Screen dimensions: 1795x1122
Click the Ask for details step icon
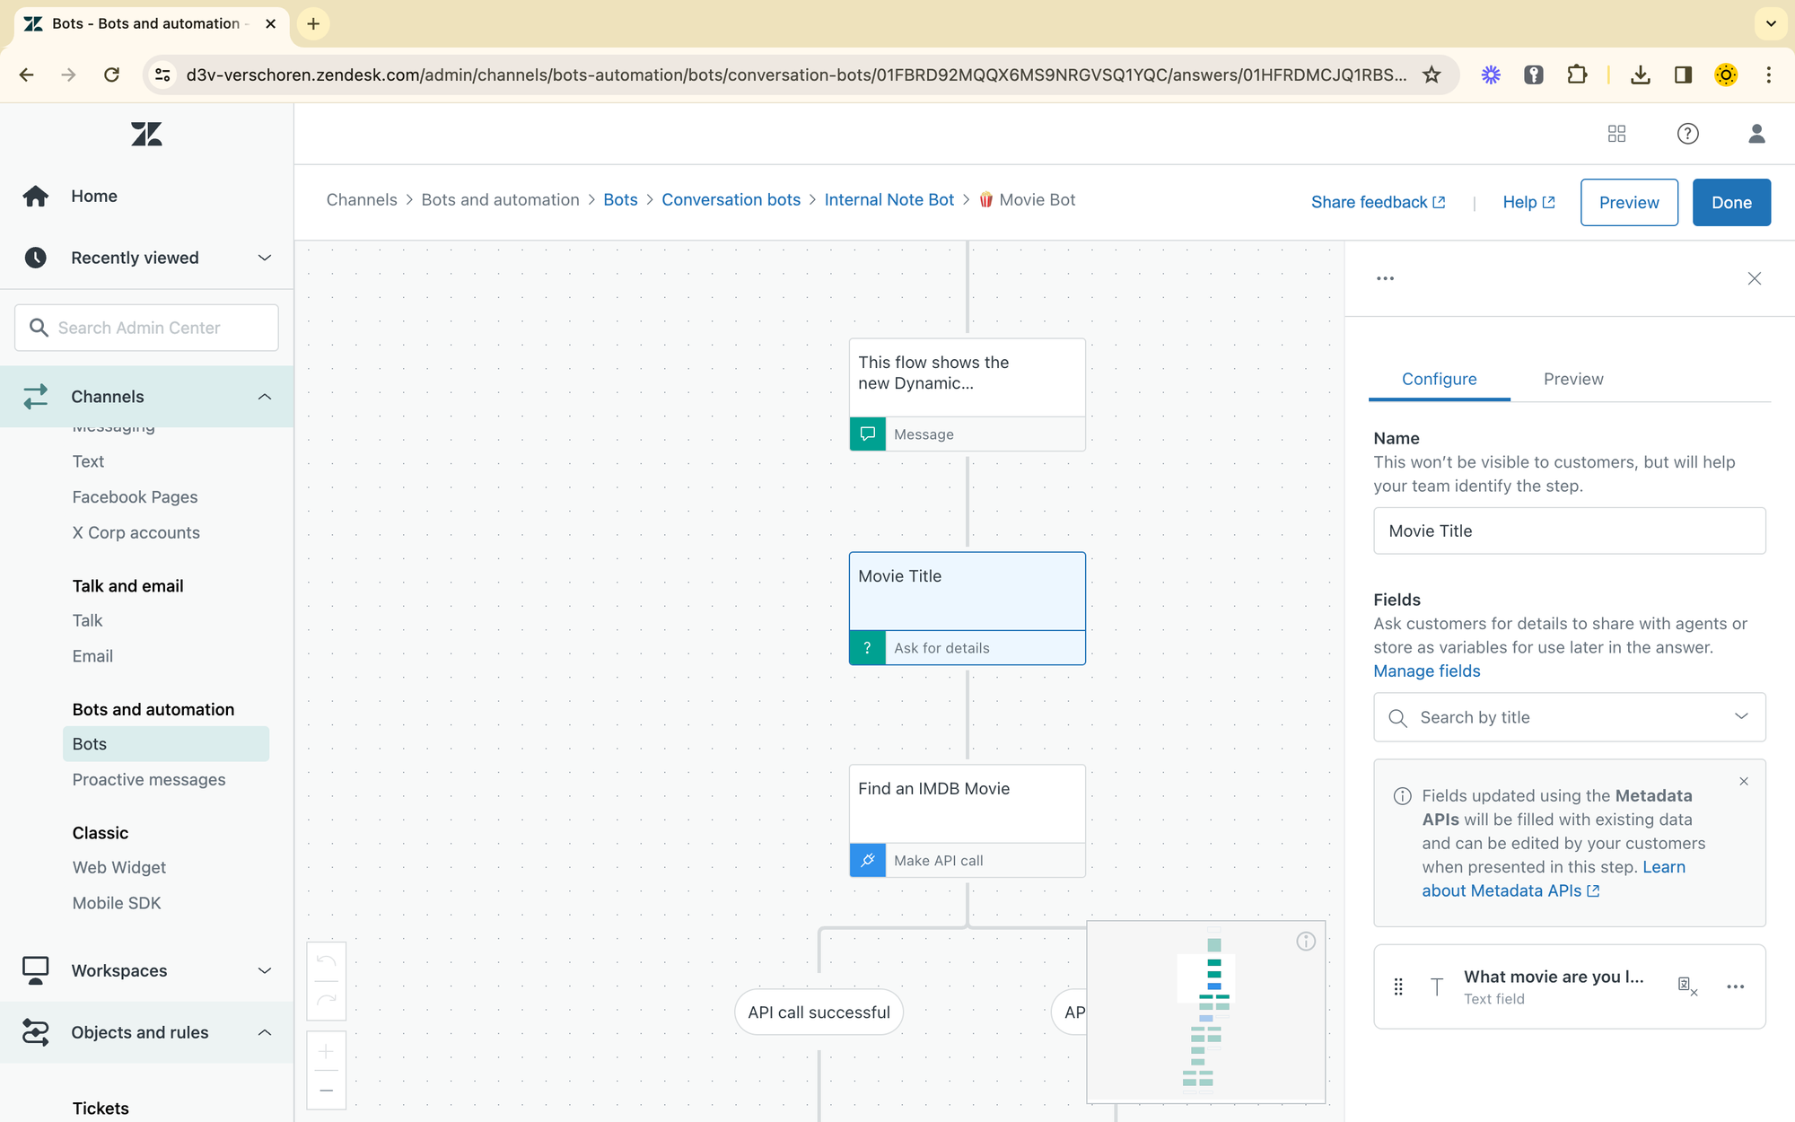[x=867, y=648]
